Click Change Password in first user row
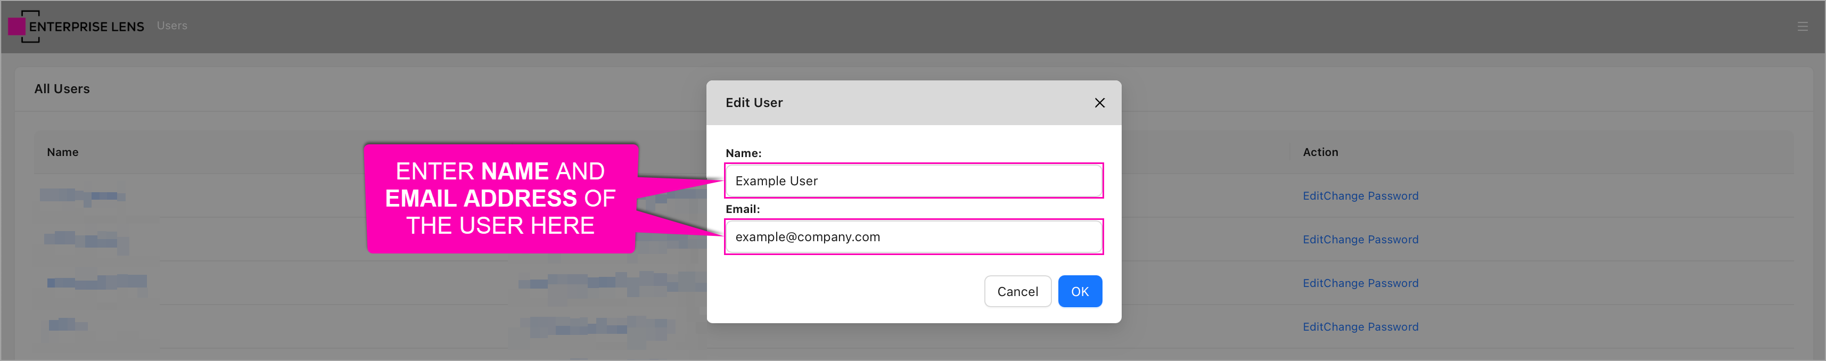This screenshot has width=1826, height=361. (1371, 196)
